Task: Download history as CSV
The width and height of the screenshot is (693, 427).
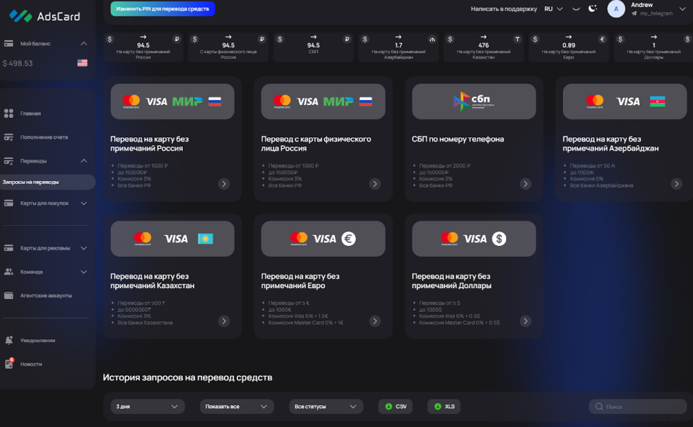Action: (x=395, y=406)
